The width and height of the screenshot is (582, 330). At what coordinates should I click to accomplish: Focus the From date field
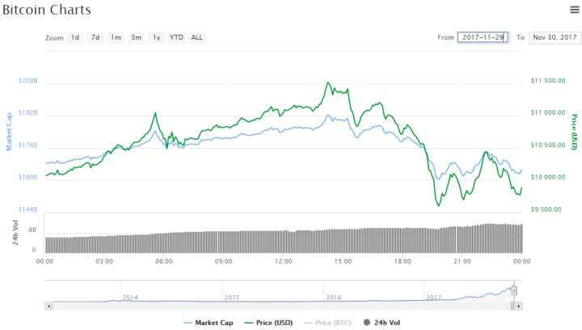click(x=483, y=37)
